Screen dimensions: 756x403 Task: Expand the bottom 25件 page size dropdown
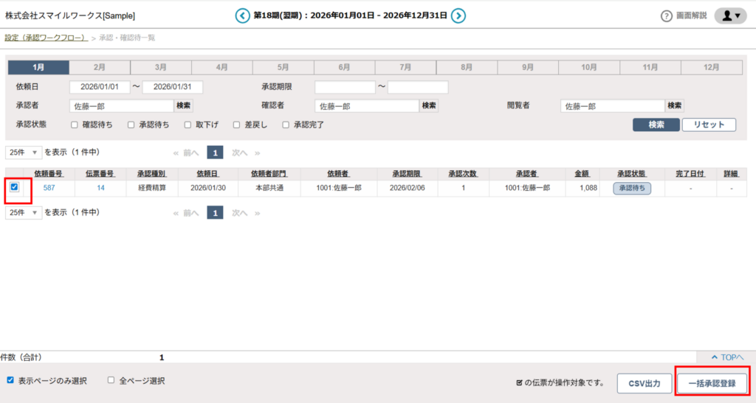coord(24,212)
